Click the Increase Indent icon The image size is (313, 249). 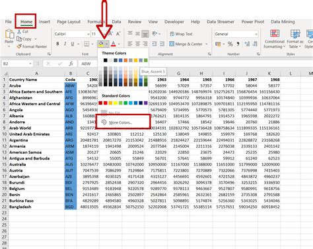162,44
